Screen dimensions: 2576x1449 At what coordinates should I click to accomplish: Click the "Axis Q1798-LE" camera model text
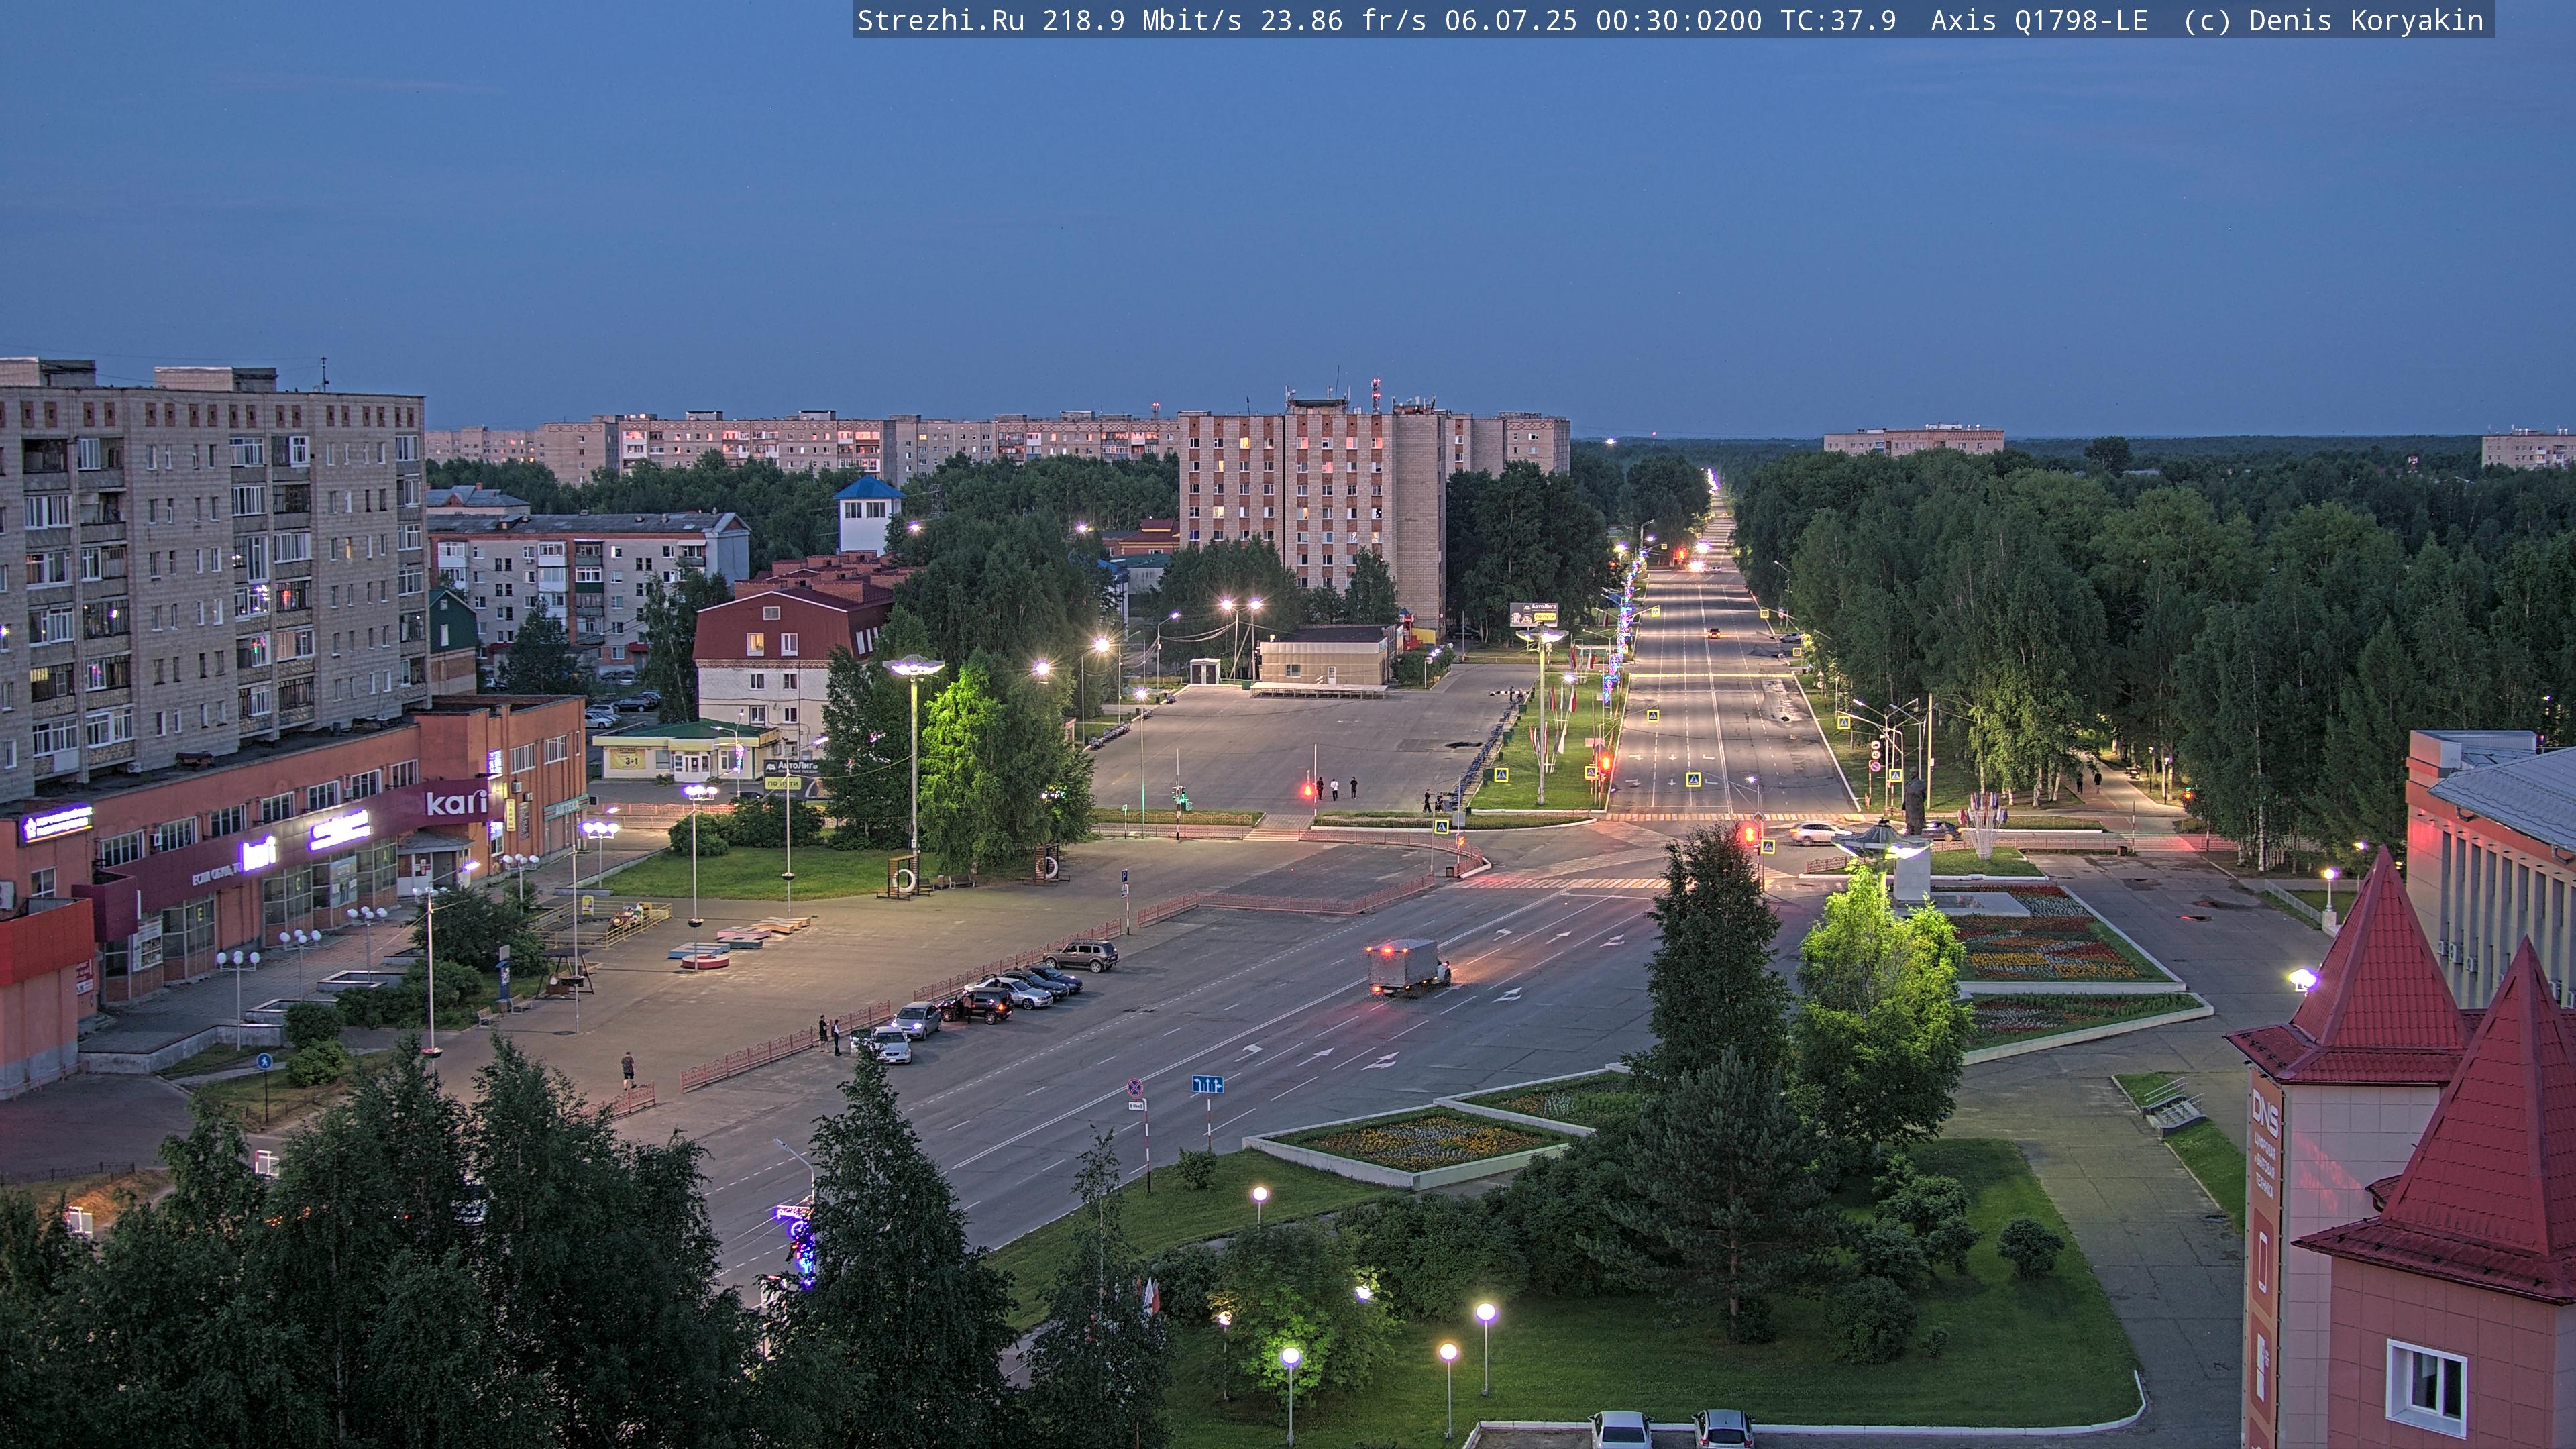tap(2039, 20)
